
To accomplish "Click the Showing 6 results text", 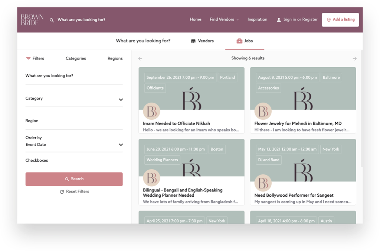I will (248, 58).
